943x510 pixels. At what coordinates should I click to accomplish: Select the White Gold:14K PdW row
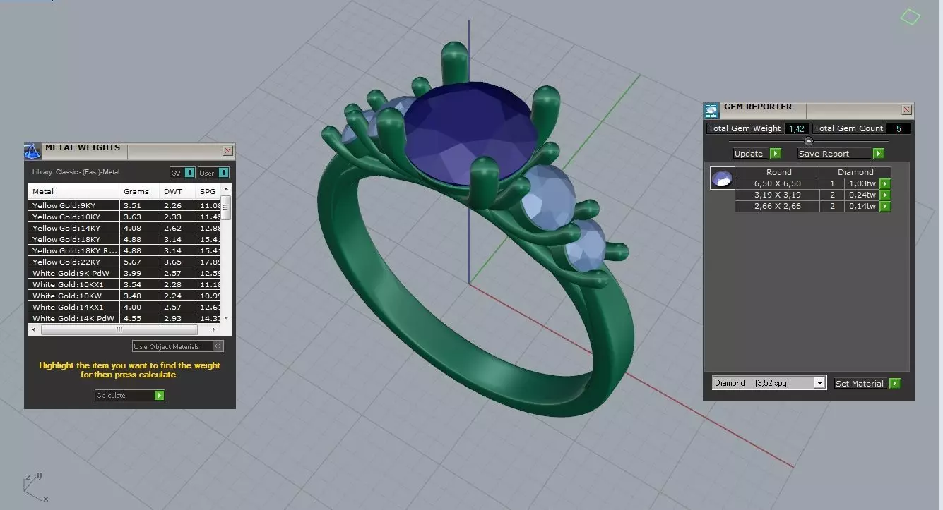(125, 319)
